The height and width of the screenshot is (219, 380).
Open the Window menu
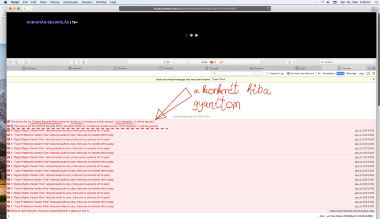click(101, 2)
